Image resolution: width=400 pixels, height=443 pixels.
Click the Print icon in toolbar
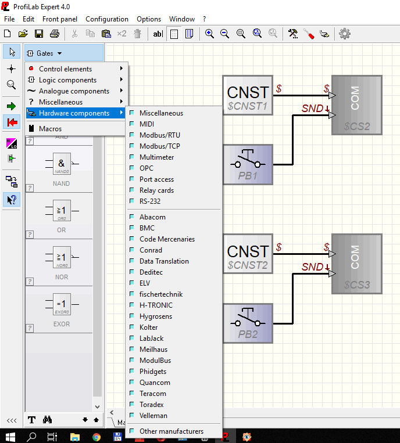pos(55,34)
